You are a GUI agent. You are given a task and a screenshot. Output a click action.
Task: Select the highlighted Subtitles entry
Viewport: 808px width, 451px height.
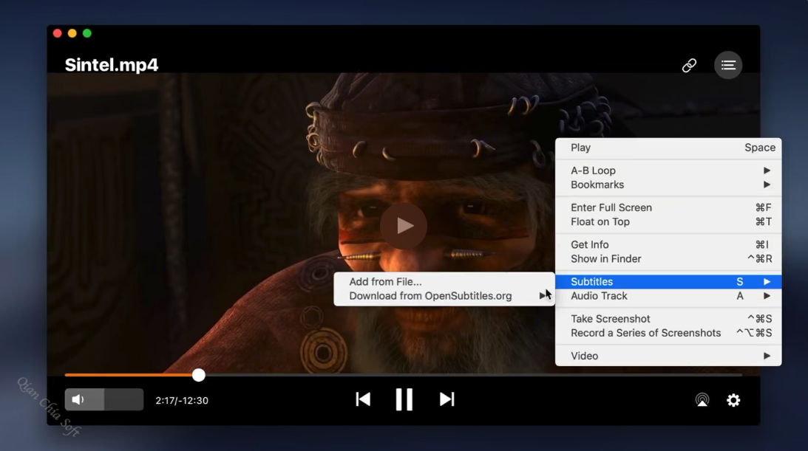668,281
